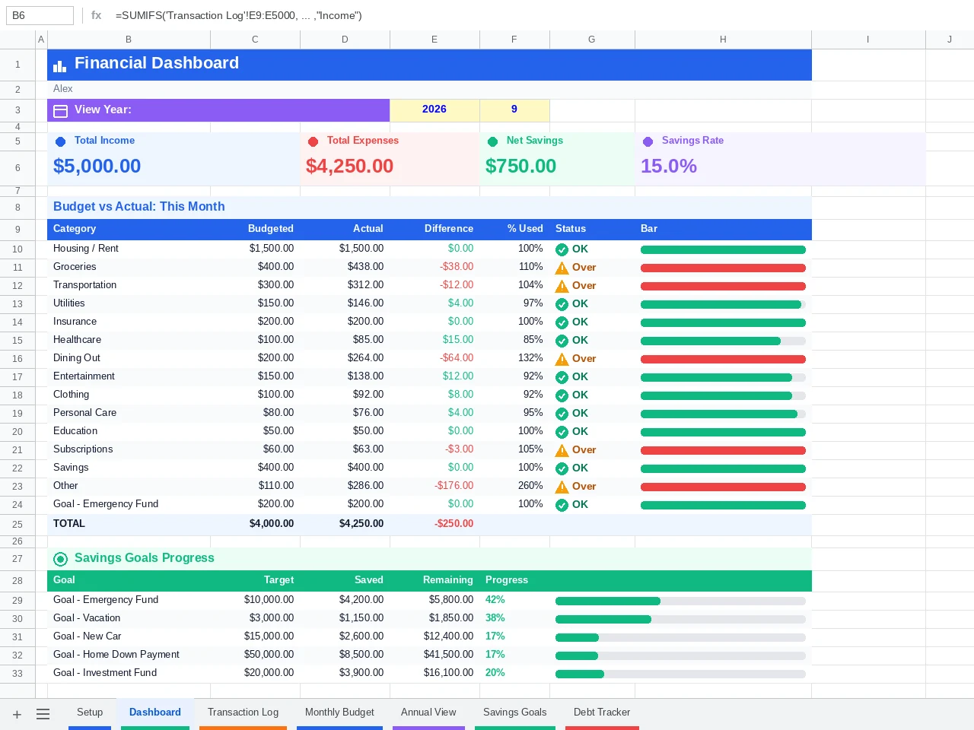Image resolution: width=974 pixels, height=730 pixels.
Task: Click the Total Expenses value $4,250.00
Action: [x=349, y=167]
